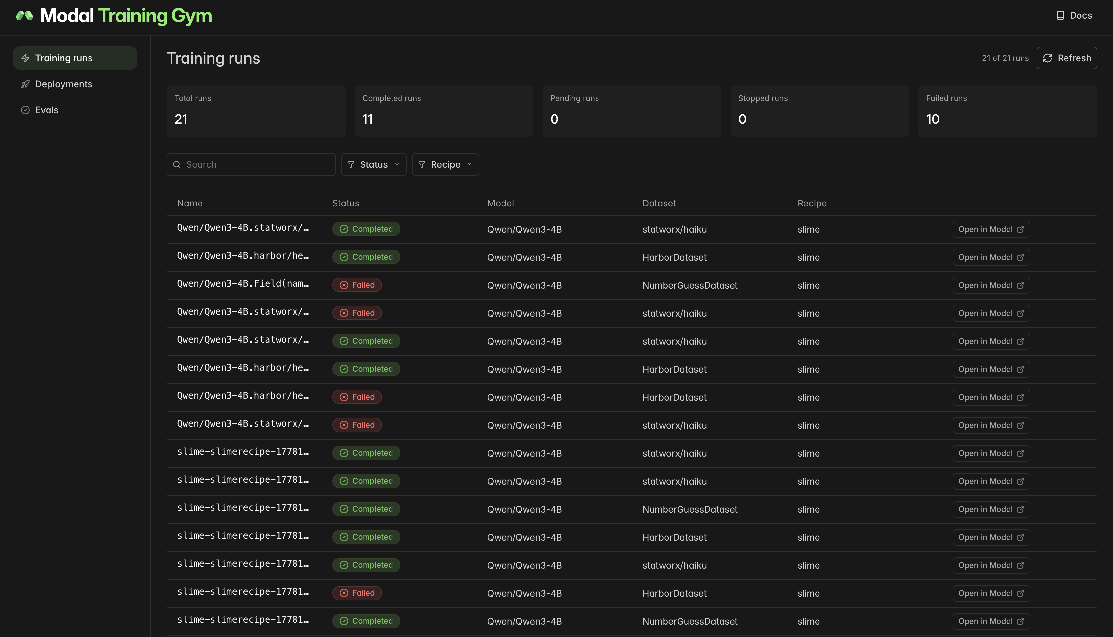Select the Qwen/Qwen3-4B.Field(nam… run name

pyautogui.click(x=243, y=284)
